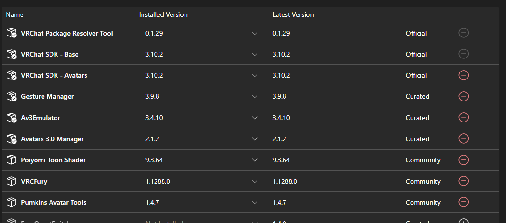Click the Installed Version column header
This screenshot has width=506, height=223.
coord(163,14)
